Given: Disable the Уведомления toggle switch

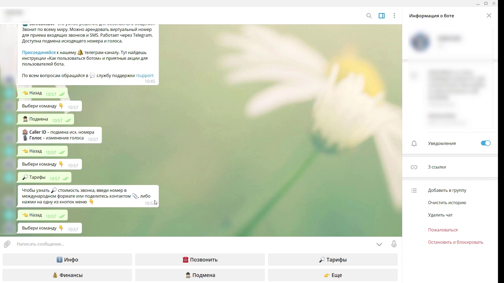Looking at the screenshot, I should click(485, 143).
